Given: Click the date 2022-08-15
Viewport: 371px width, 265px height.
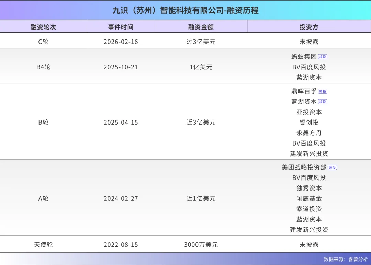Looking at the screenshot, I should (121, 244).
